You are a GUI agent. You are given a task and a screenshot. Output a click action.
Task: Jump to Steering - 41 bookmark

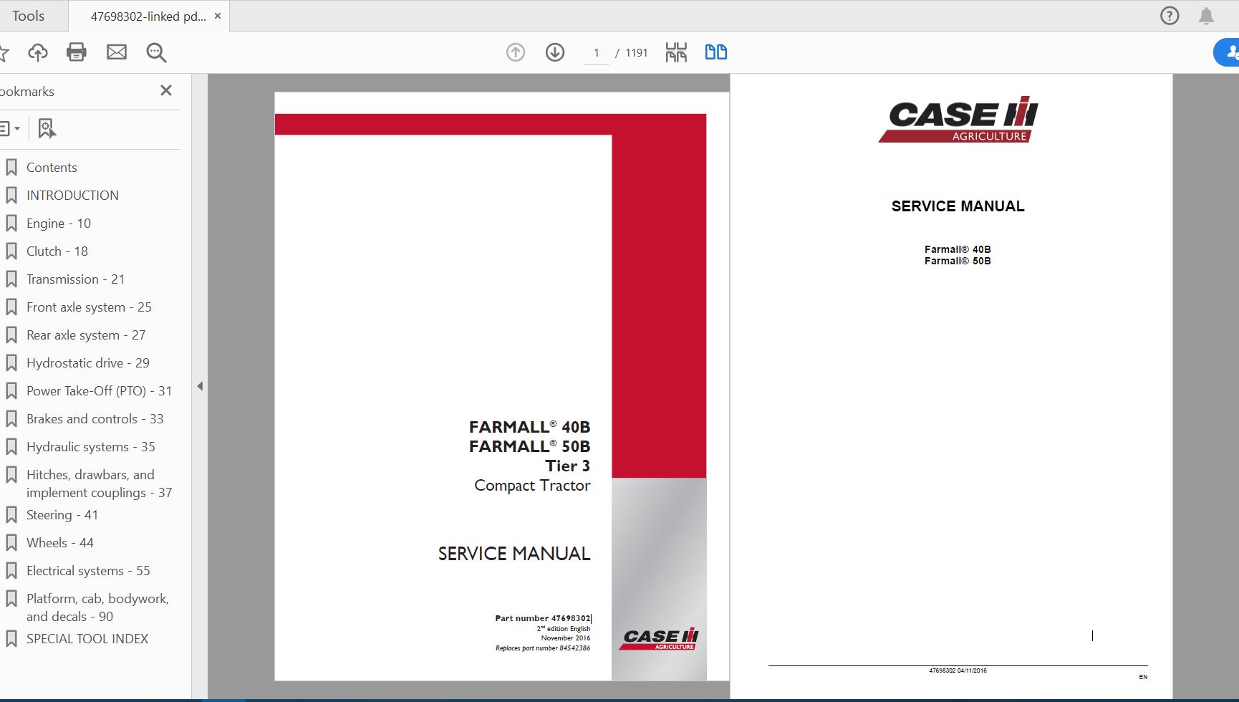(x=62, y=514)
